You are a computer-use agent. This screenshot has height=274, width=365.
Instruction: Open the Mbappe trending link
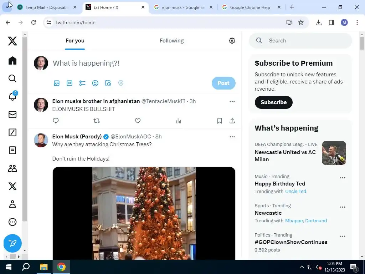294,220
